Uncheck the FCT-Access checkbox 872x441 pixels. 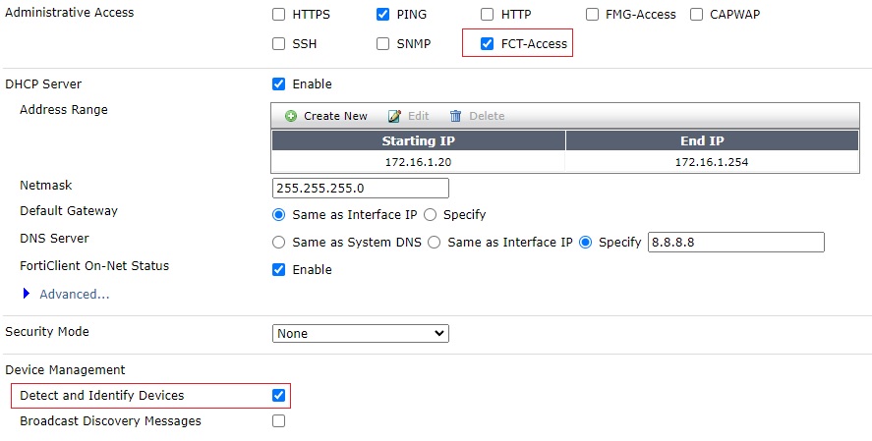(x=488, y=44)
